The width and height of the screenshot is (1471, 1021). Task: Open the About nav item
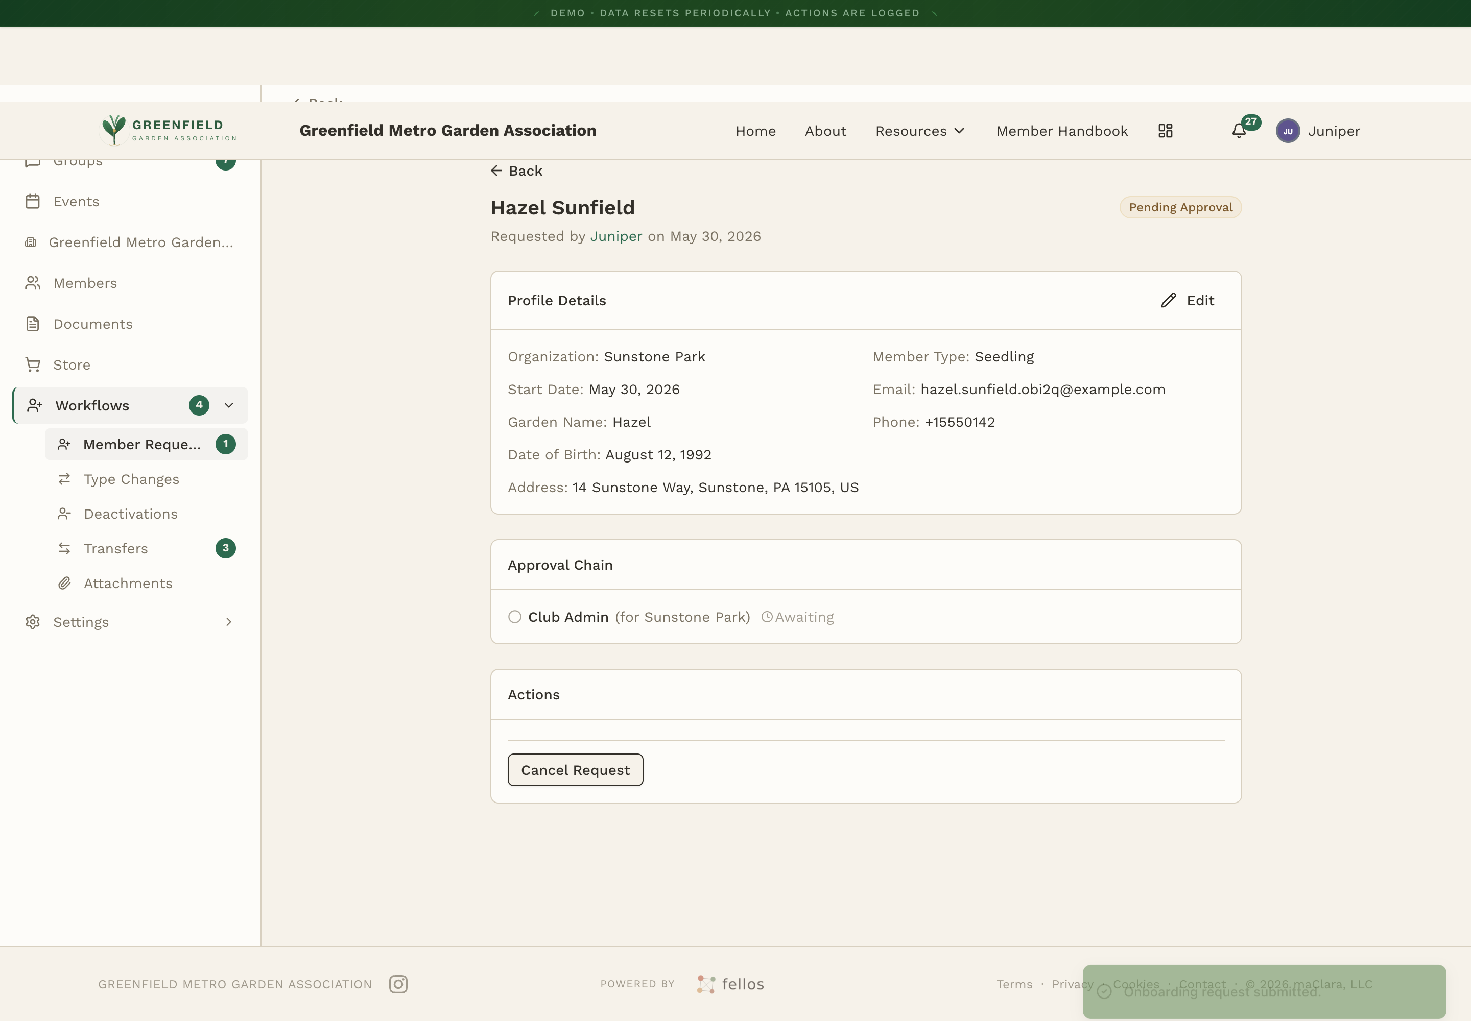[x=825, y=131]
